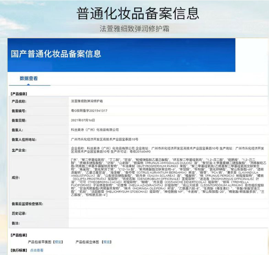Click the 产品名称 row label
This screenshot has width=269, height=255.
coord(19,101)
